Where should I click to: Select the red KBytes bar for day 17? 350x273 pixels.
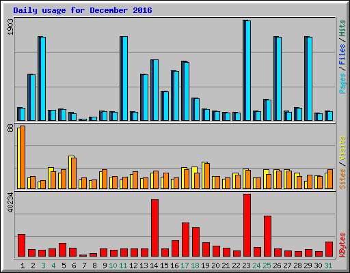click(x=185, y=240)
